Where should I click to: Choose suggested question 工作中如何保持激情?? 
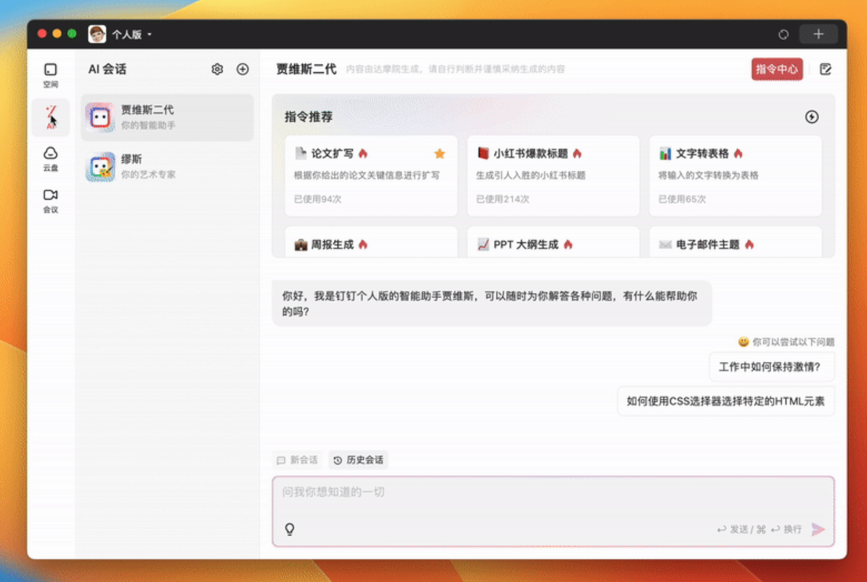click(771, 367)
